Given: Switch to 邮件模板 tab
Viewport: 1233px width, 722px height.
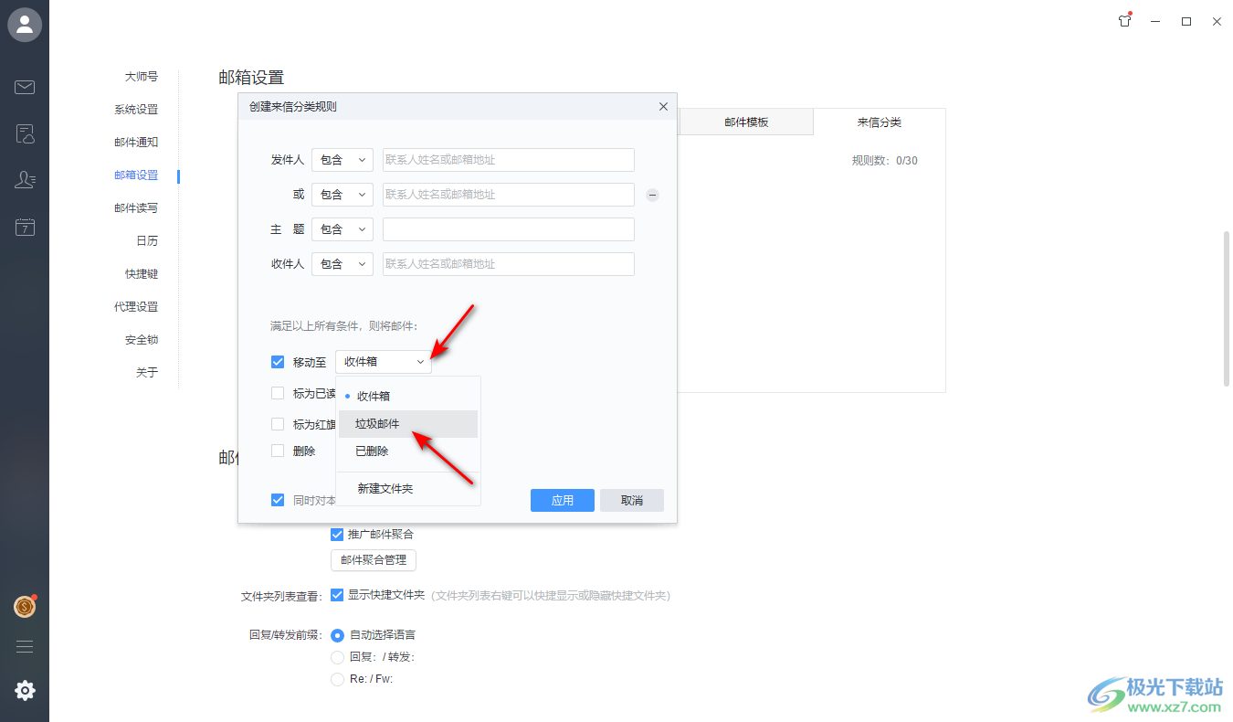Looking at the screenshot, I should [746, 122].
